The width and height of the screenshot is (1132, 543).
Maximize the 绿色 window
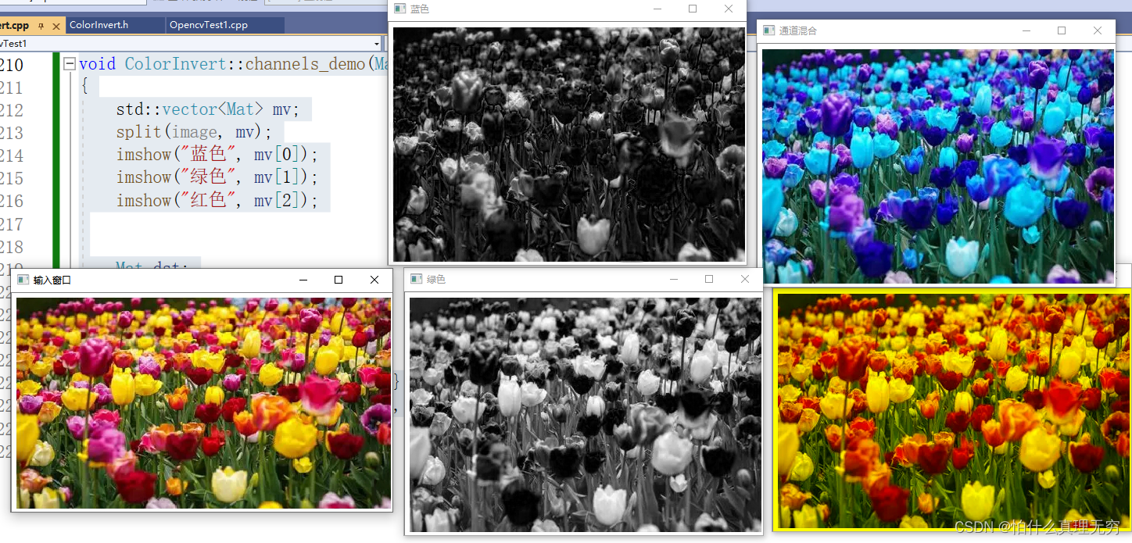point(709,279)
